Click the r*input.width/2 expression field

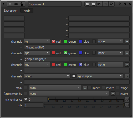[x=77, y=47]
